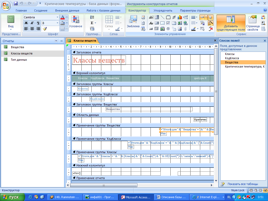Screen dimensions: 268x201
Task: Open the line type dropdown
Action: (x=194, y=23)
